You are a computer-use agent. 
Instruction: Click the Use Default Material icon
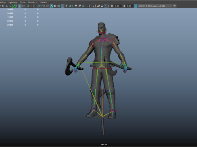55,6
